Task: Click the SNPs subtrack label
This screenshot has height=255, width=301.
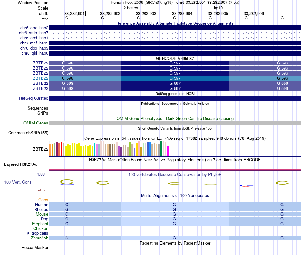Action: coord(43,113)
